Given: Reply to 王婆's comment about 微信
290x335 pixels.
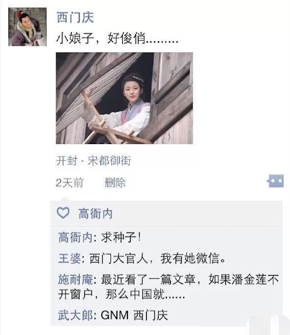Looking at the screenshot, I should coord(157,258).
